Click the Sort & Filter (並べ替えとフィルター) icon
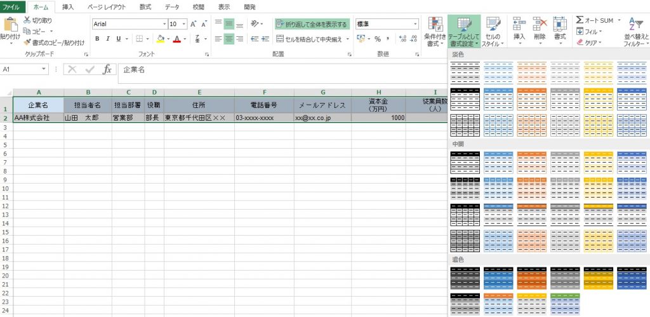Image resolution: width=650 pixels, height=317 pixels. [x=635, y=25]
